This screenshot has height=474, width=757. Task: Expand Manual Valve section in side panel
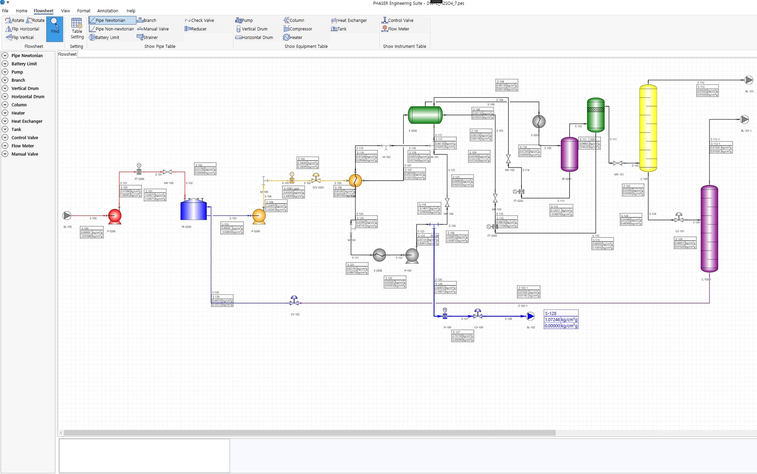pos(5,154)
